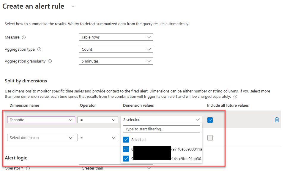Open the 5 minutes granularity dropdown

[116, 61]
